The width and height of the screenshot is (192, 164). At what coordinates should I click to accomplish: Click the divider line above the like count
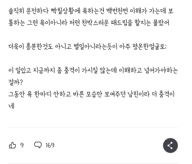[93, 127]
